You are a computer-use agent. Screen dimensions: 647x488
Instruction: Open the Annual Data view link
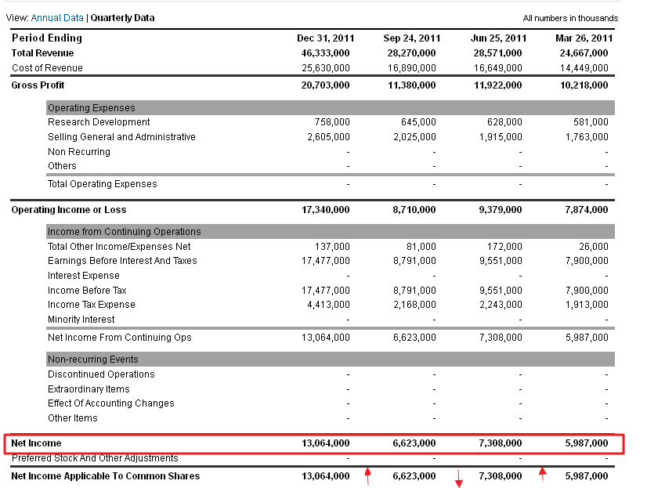coord(57,17)
